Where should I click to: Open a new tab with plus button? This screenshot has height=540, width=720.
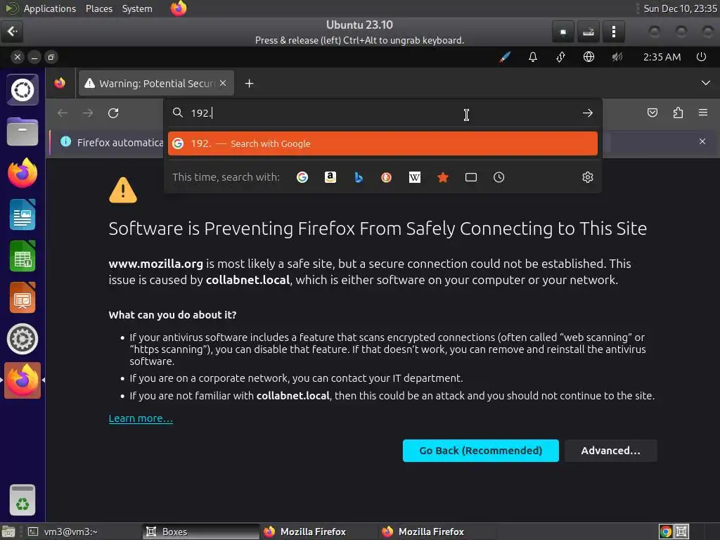[x=250, y=84]
